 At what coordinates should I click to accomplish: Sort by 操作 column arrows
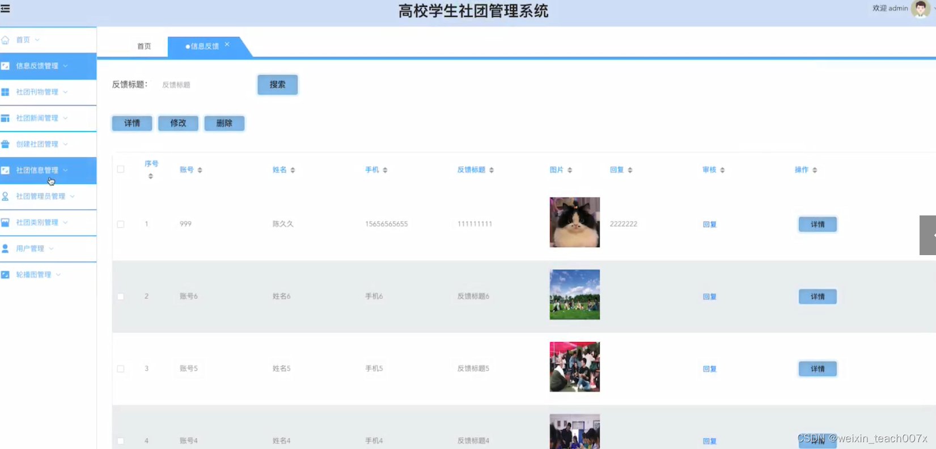pyautogui.click(x=815, y=170)
